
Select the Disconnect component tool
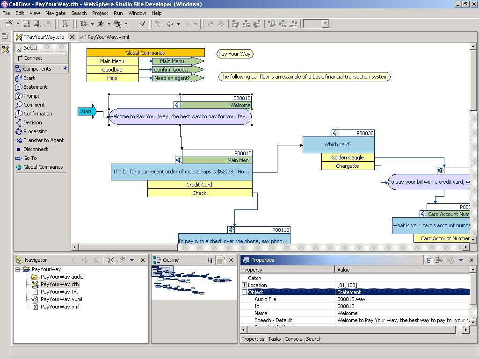pos(35,149)
